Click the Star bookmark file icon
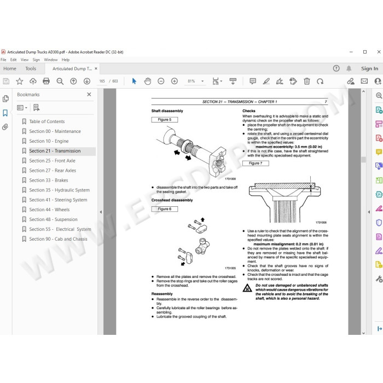 [20, 81]
